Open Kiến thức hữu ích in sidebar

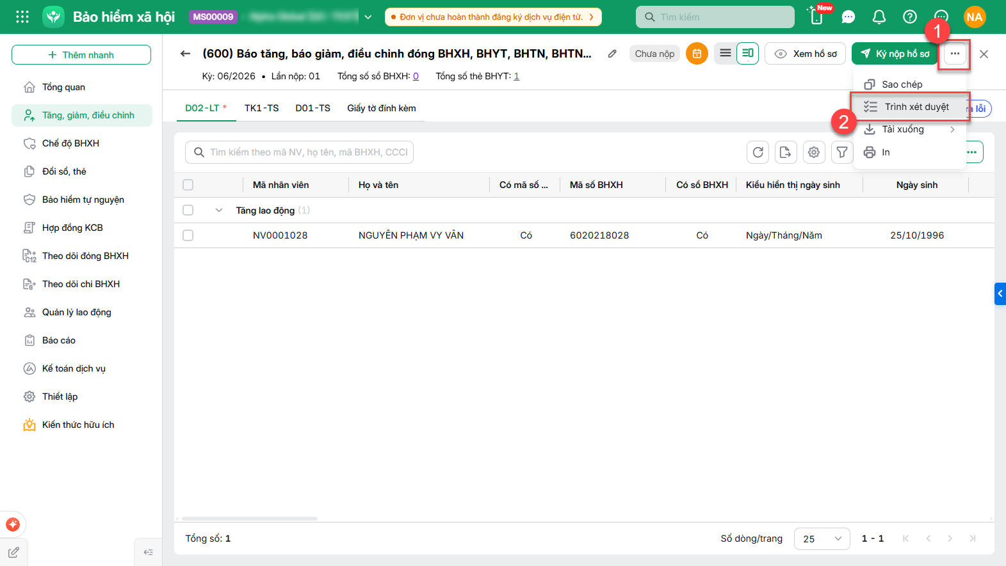click(x=82, y=425)
